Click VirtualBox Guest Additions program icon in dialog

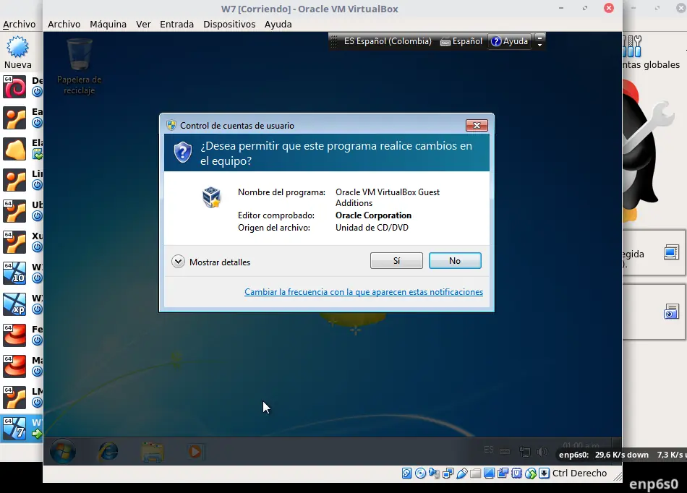point(212,197)
